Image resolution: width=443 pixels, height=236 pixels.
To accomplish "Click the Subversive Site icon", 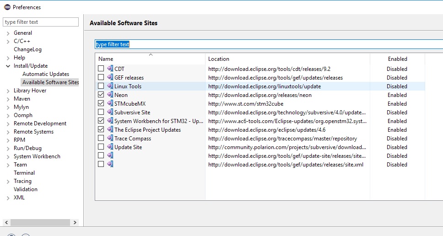I will click(x=110, y=113).
